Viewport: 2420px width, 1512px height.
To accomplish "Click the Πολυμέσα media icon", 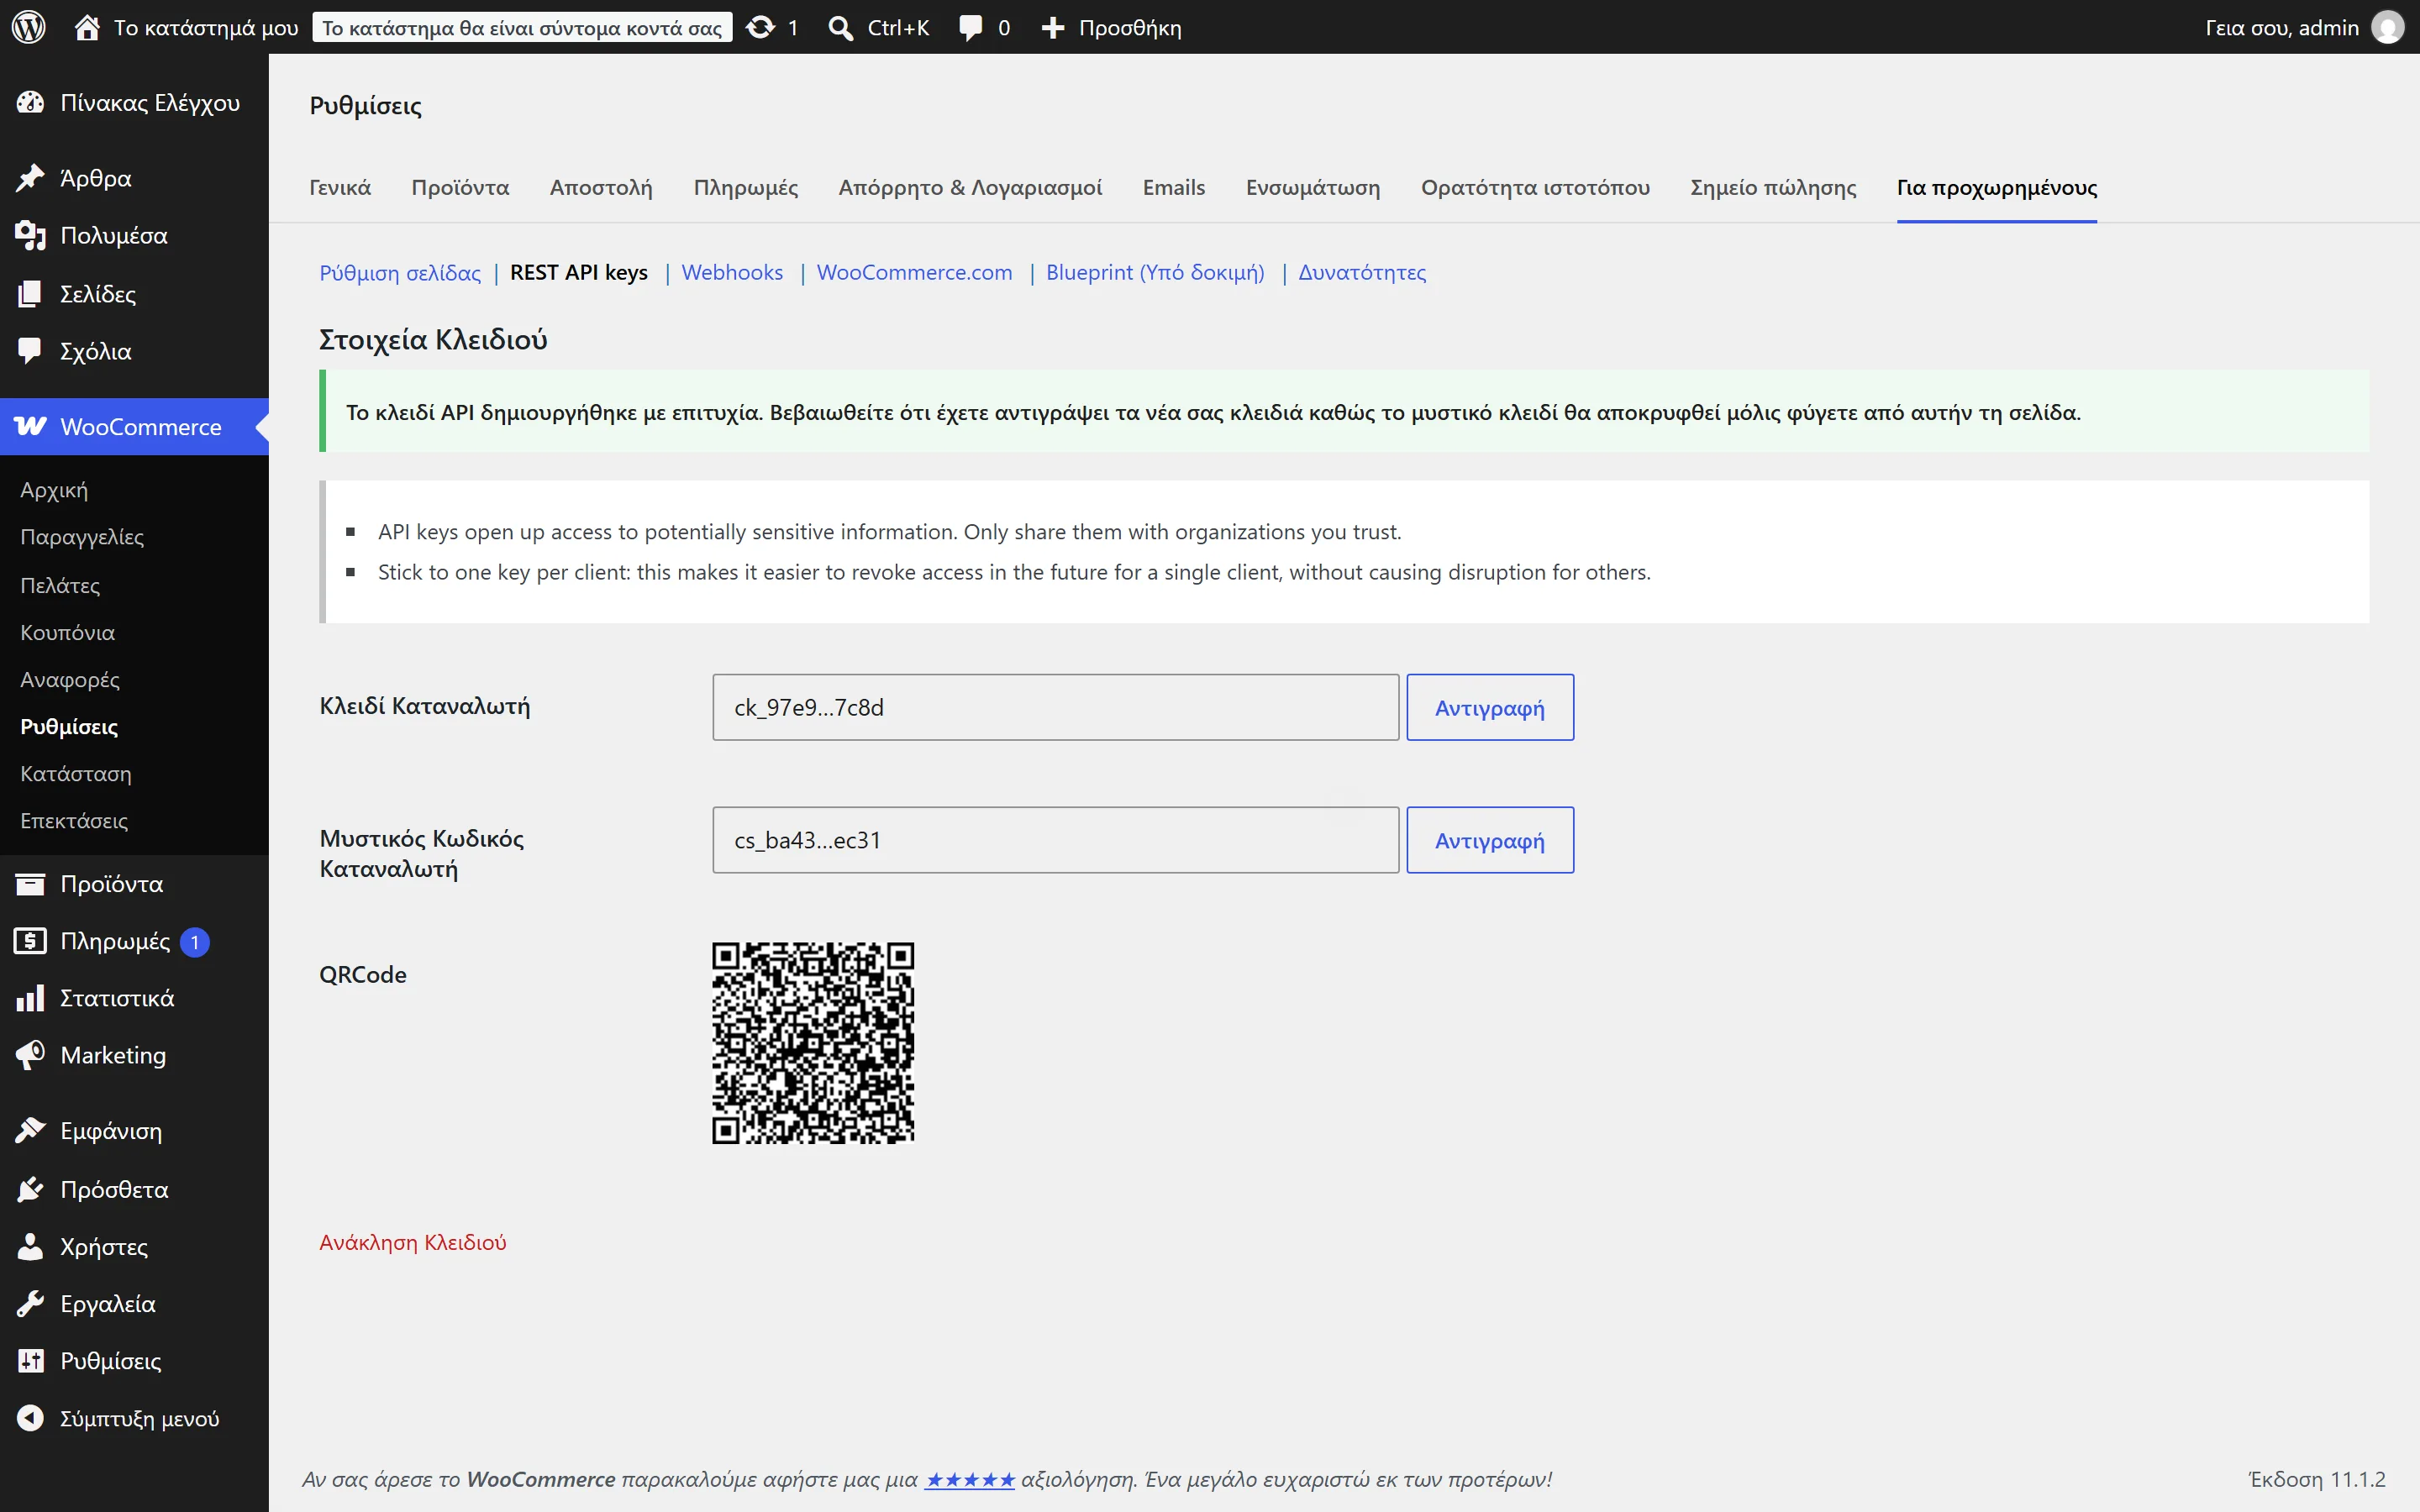I will (x=30, y=235).
